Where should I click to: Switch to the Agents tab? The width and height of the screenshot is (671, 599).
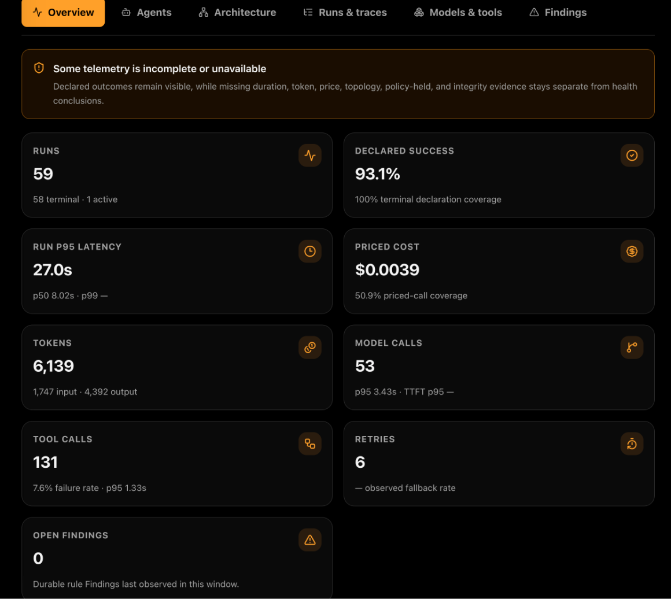[146, 12]
